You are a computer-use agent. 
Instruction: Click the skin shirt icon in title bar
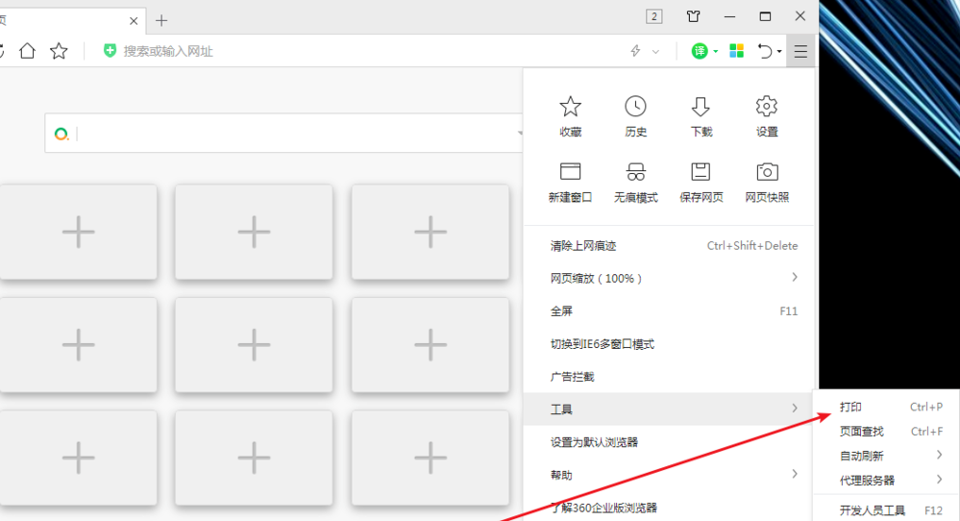click(x=693, y=16)
